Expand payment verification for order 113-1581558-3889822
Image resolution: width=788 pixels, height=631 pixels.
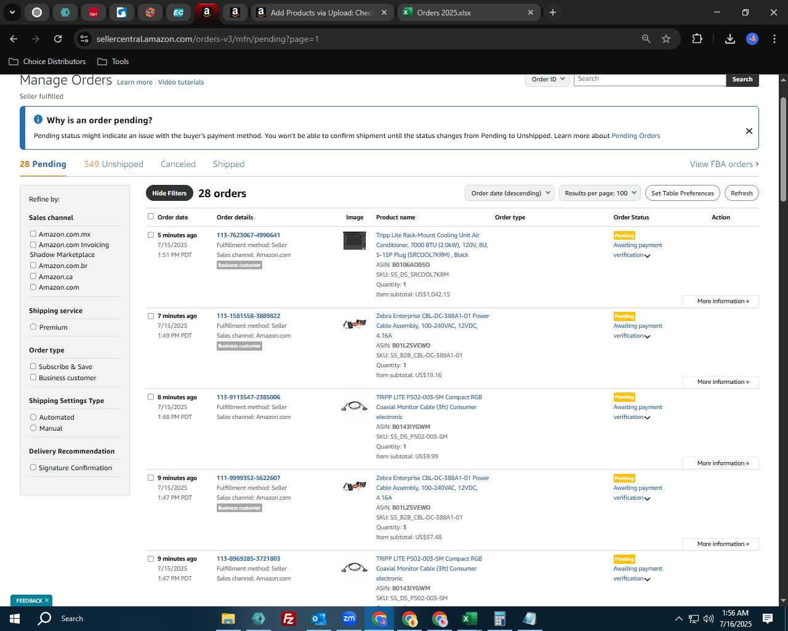[647, 336]
